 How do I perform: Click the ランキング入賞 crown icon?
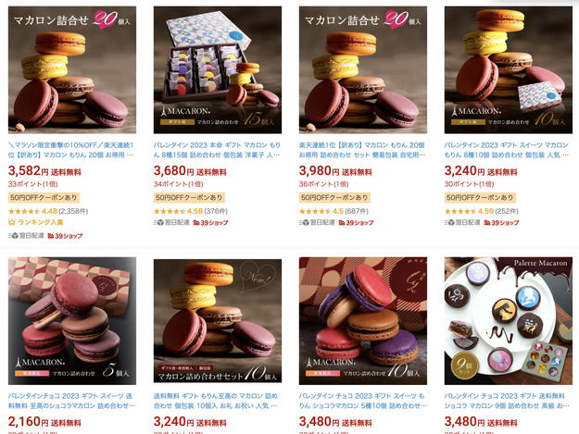pos(12,222)
